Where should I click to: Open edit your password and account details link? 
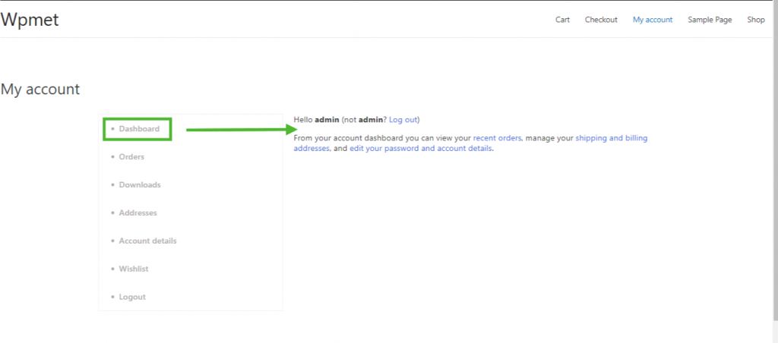(421, 148)
